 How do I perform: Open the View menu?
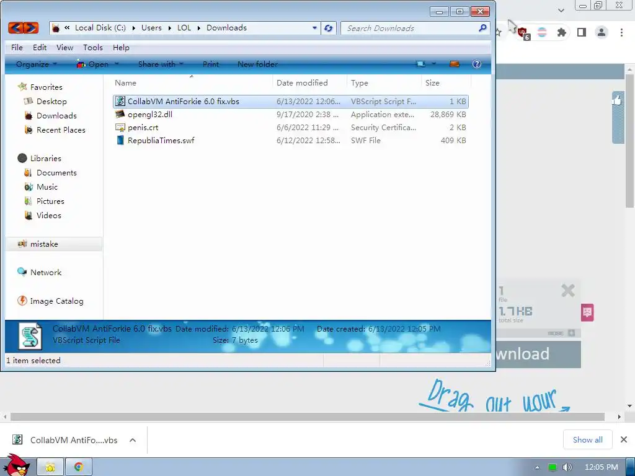64,47
